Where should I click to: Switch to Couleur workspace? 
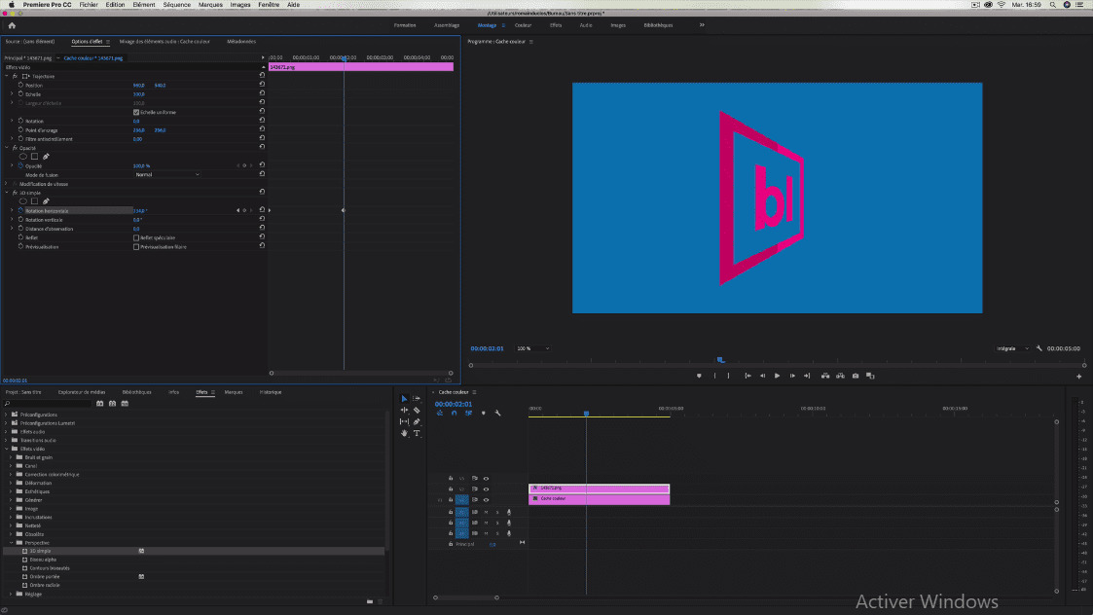coord(523,25)
